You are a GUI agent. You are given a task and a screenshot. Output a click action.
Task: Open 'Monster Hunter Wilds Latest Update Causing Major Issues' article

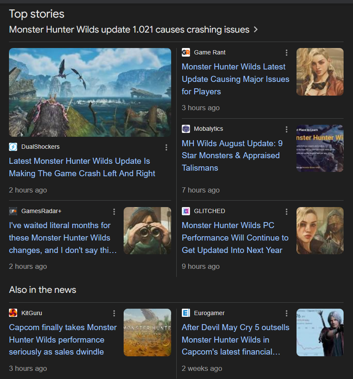[235, 79]
